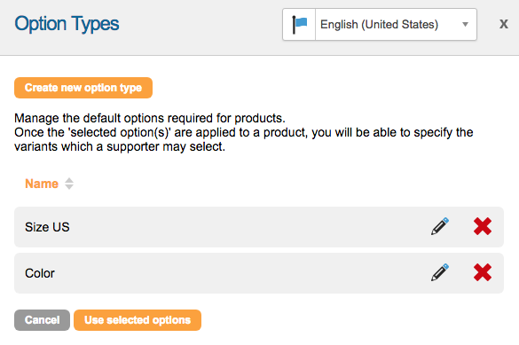Click the blue flag language icon
Screen dimensions: 519x345
coord(300,25)
